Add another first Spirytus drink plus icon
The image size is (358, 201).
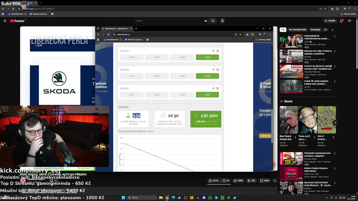pyautogui.click(x=213, y=51)
